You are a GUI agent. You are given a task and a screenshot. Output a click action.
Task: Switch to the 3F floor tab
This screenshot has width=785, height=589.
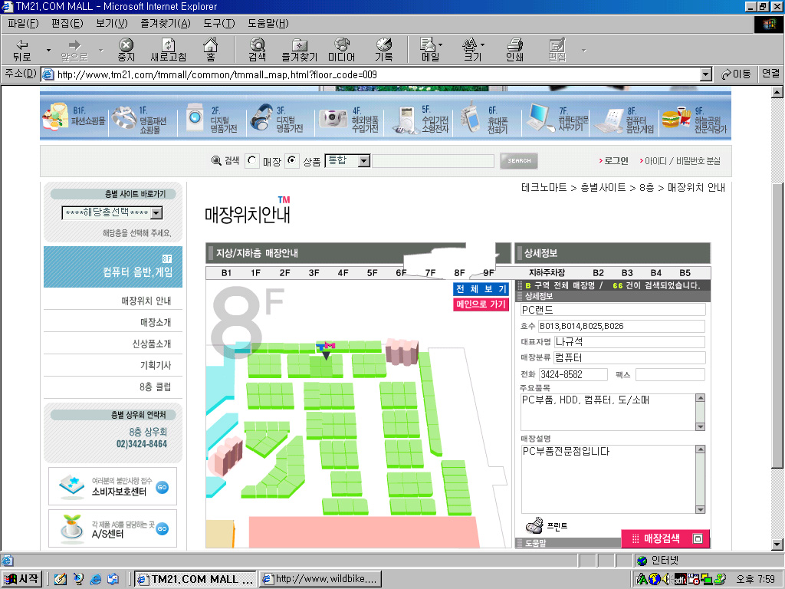pyautogui.click(x=314, y=273)
